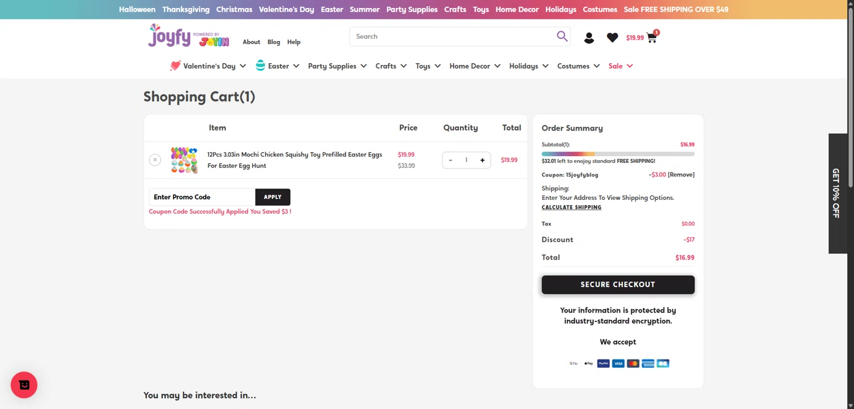The width and height of the screenshot is (854, 409).
Task: Click the $19.99 cart total in header
Action: coord(635,38)
